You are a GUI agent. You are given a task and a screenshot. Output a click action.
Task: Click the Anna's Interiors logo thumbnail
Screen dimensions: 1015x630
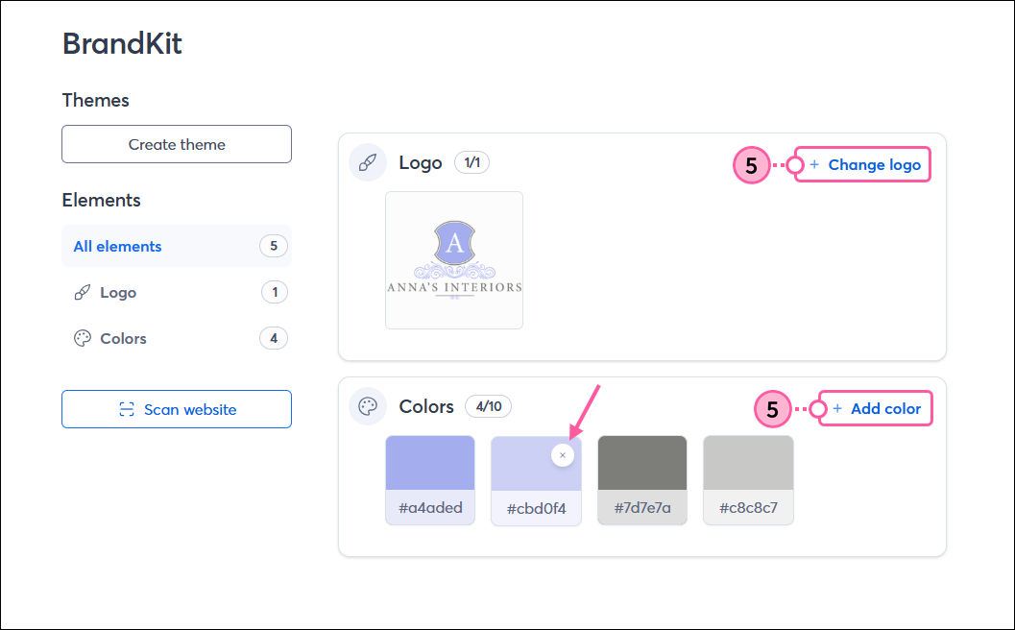point(453,260)
